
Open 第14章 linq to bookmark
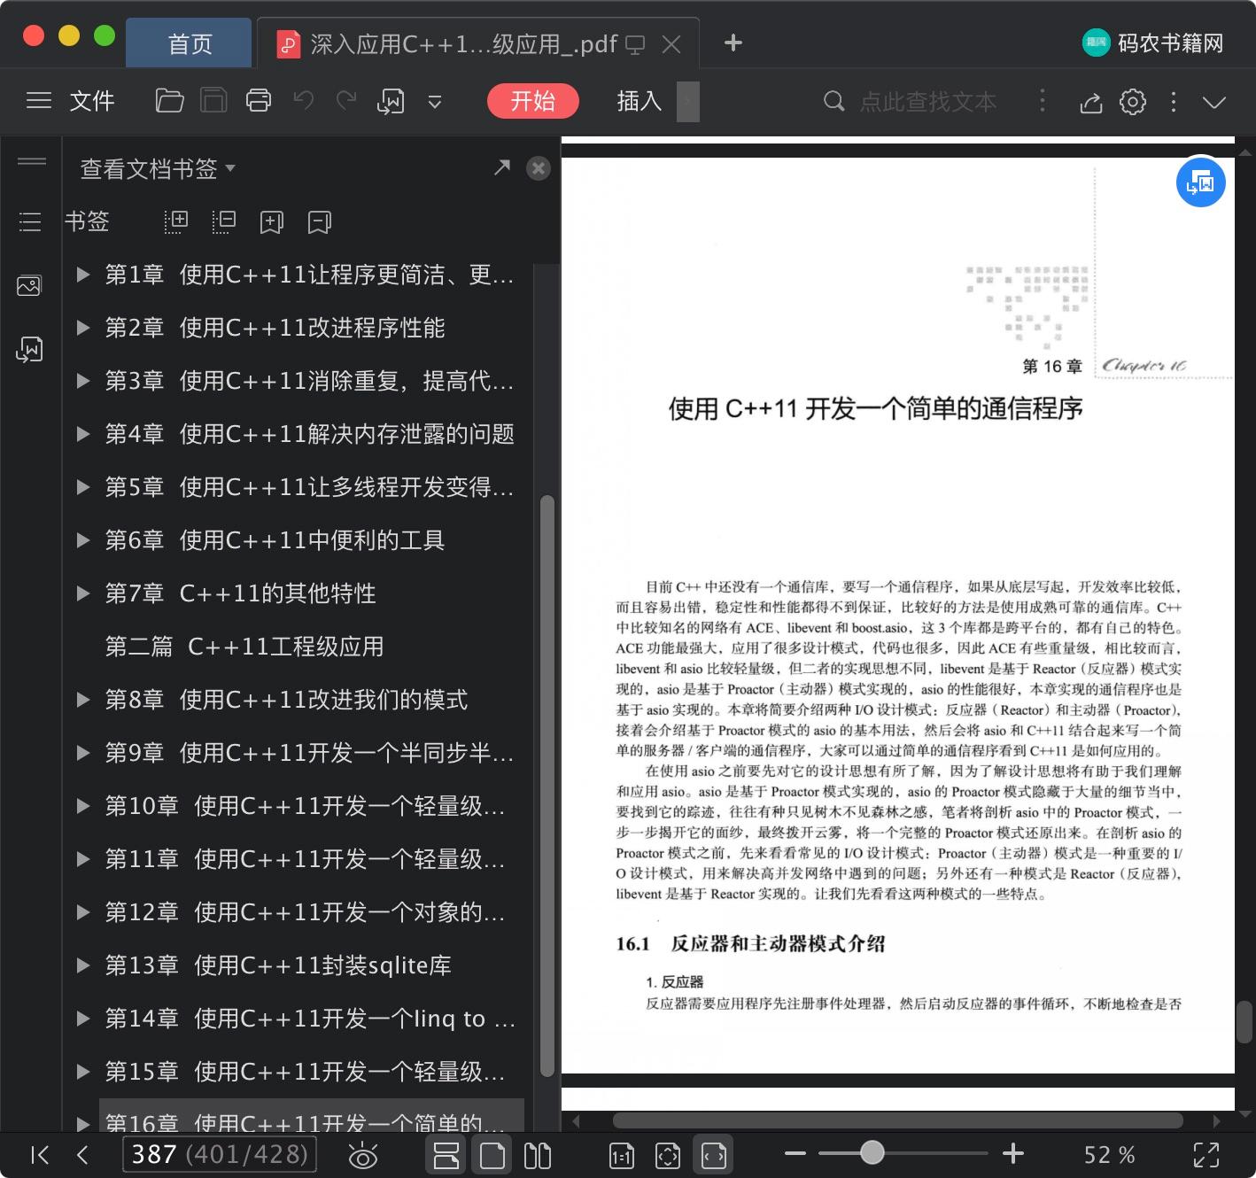(310, 1019)
